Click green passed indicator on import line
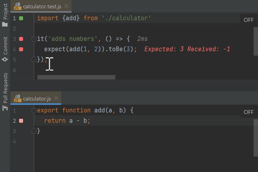The image size is (258, 172). click(x=21, y=19)
